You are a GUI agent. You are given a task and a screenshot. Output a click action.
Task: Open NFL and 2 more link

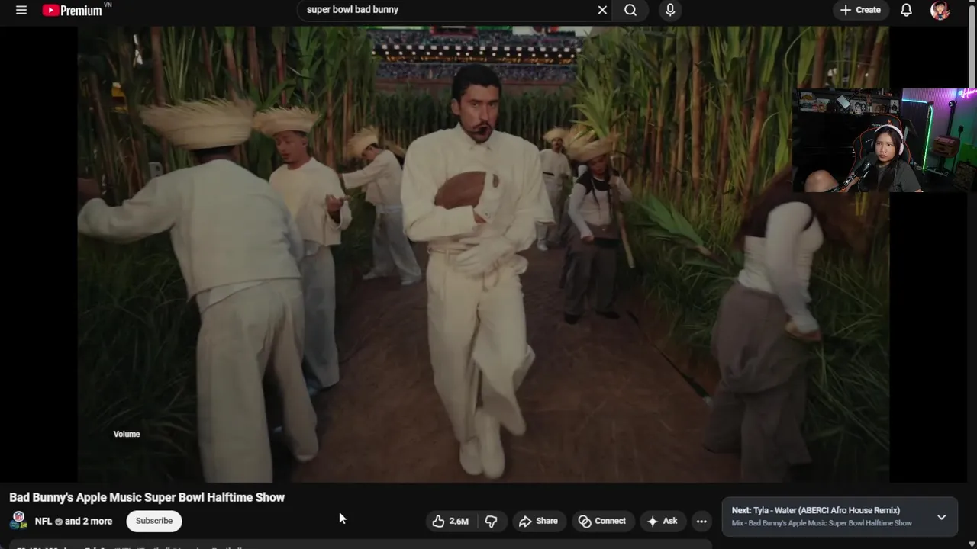73,521
